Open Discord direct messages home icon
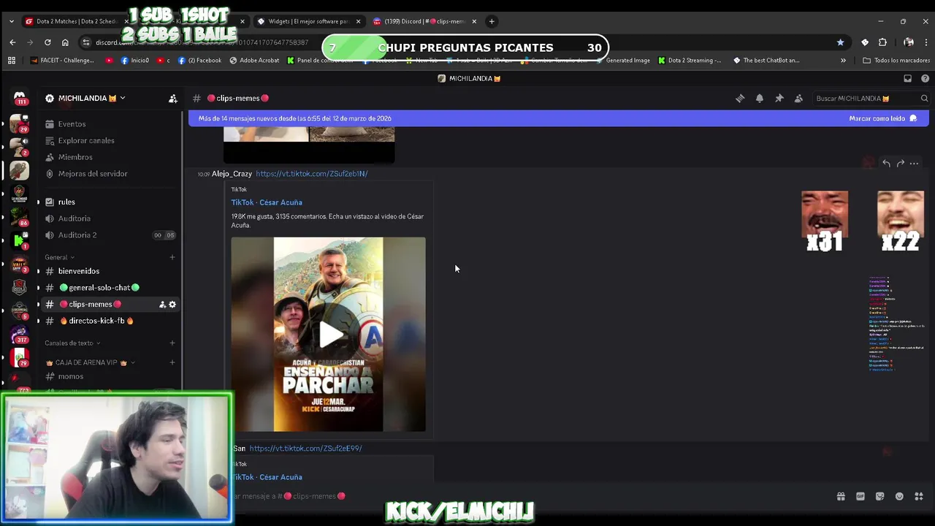 click(x=20, y=97)
